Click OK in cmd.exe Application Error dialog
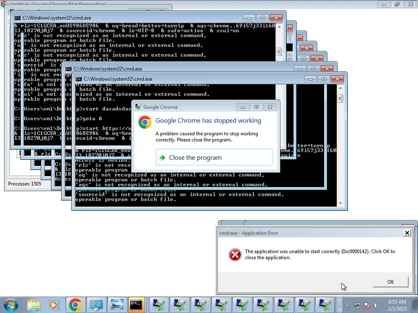418x313 pixels. (391, 282)
